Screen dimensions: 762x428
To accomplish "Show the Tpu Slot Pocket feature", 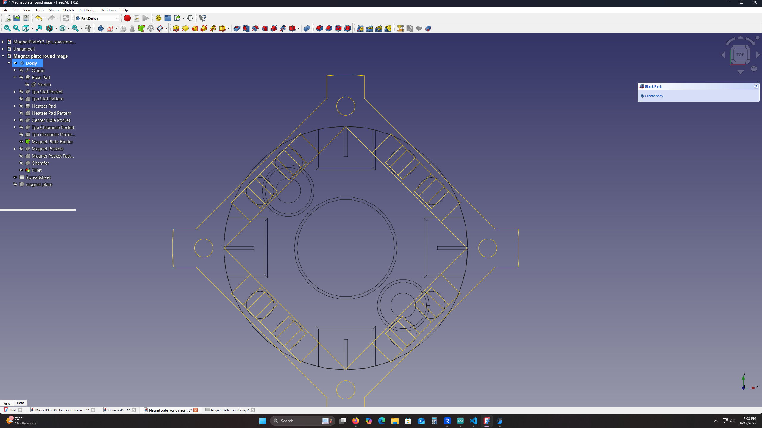I will [x=21, y=92].
